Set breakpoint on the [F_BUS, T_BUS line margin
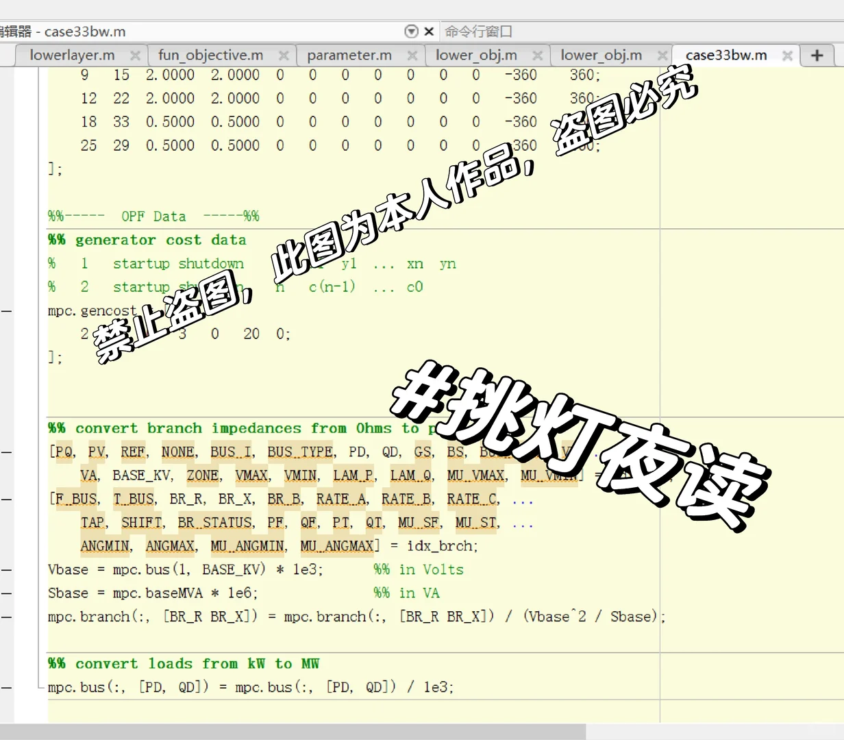 click(x=6, y=500)
